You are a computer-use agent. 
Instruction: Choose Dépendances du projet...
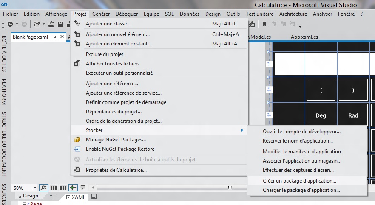point(159,112)
